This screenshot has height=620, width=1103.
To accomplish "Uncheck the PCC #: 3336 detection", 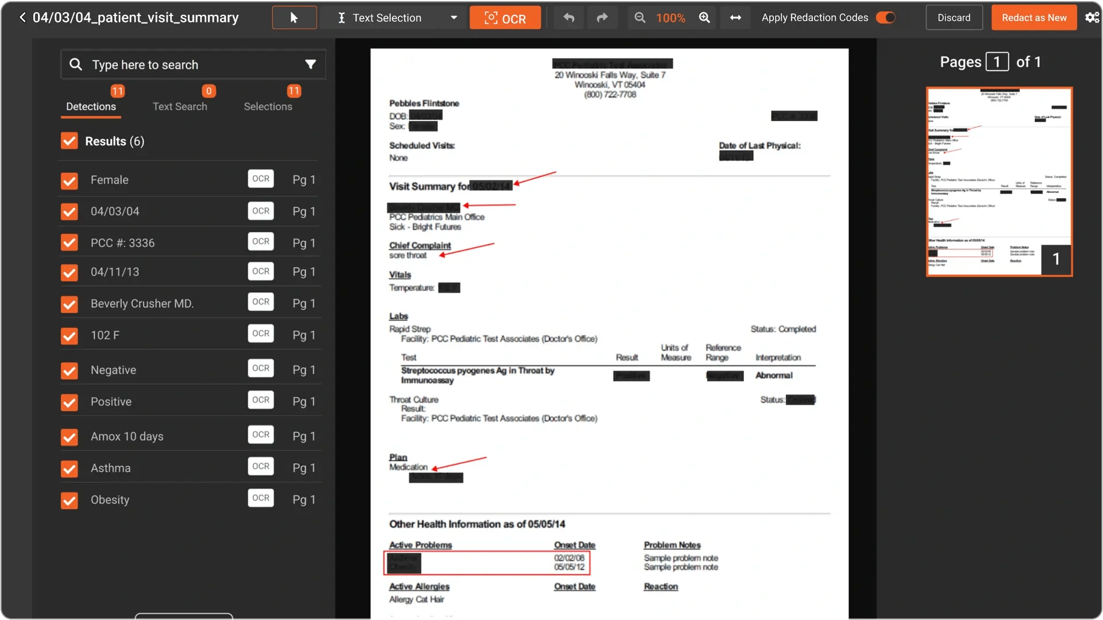I will [70, 243].
